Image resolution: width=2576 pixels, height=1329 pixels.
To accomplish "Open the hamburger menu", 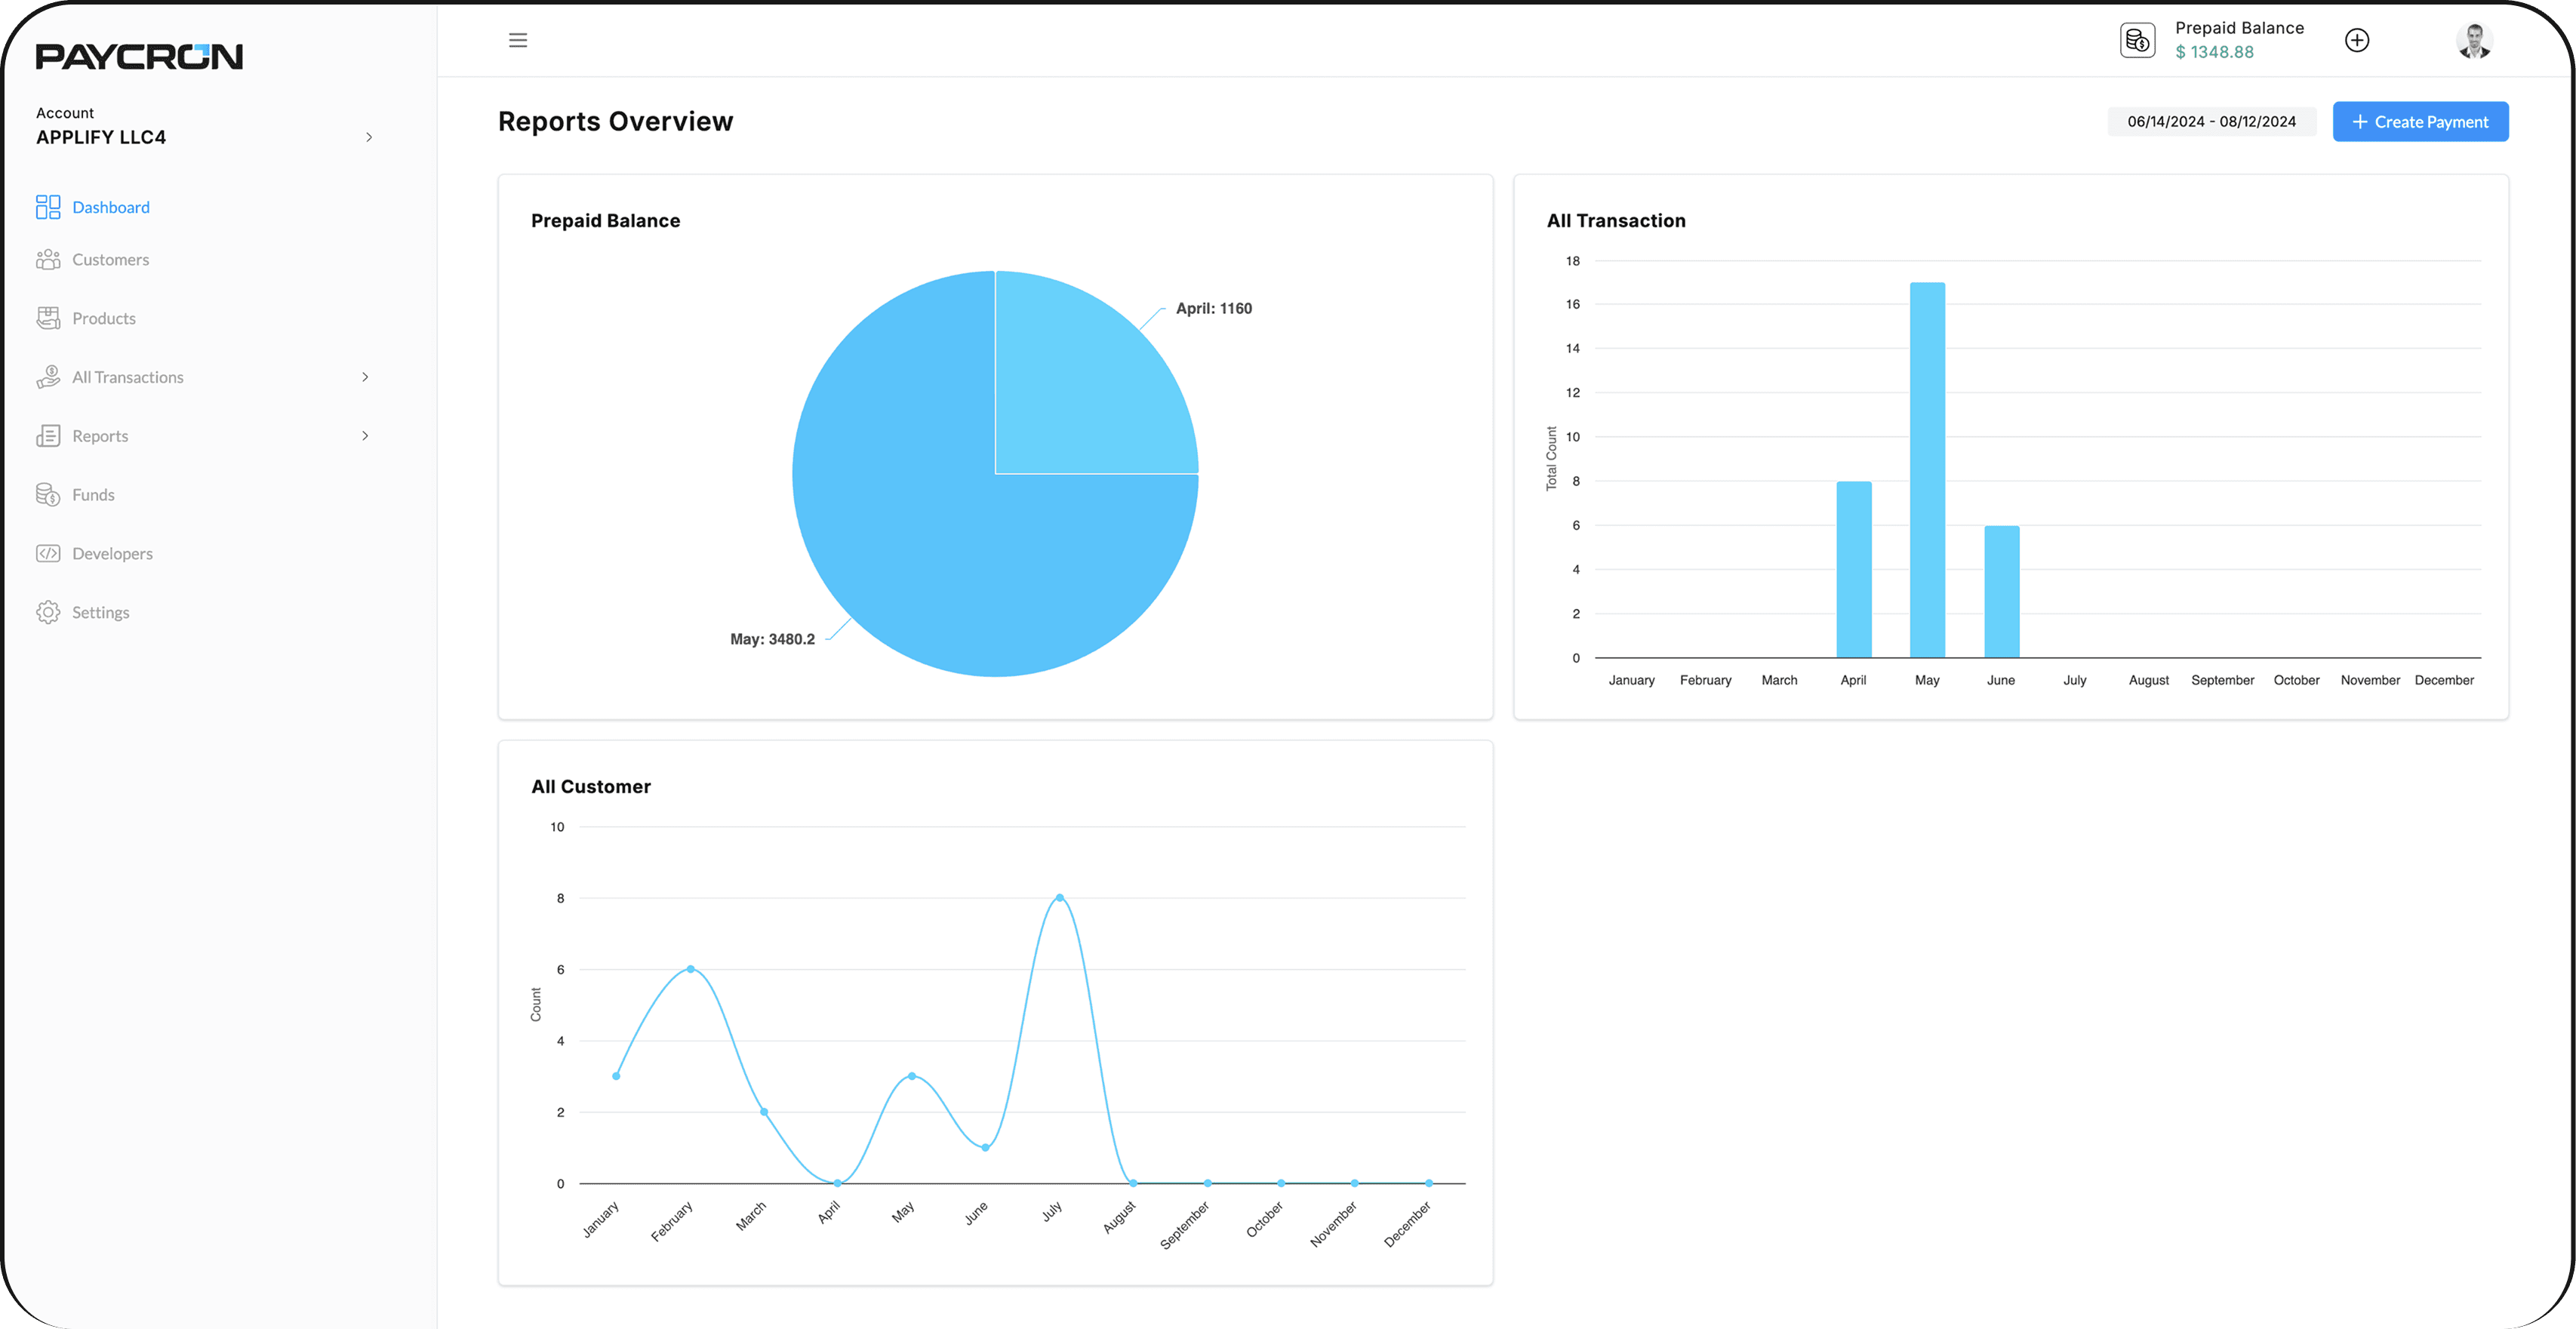I will [x=518, y=40].
